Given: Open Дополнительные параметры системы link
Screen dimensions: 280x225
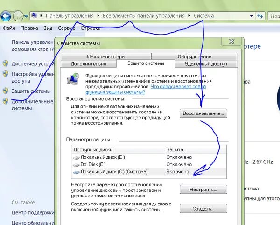Looking at the screenshot, I should 33,105.
